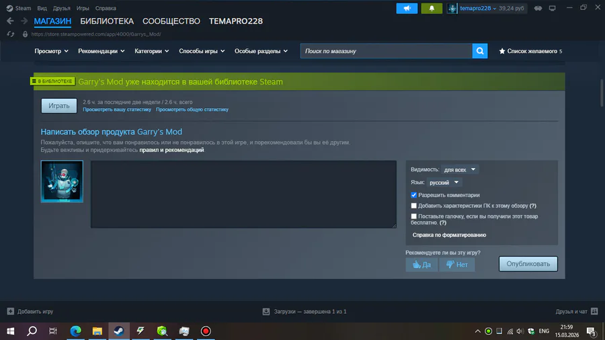Screen dimensions: 605x340
Task: Select the МАГАЗИН tab
Action: (52, 22)
